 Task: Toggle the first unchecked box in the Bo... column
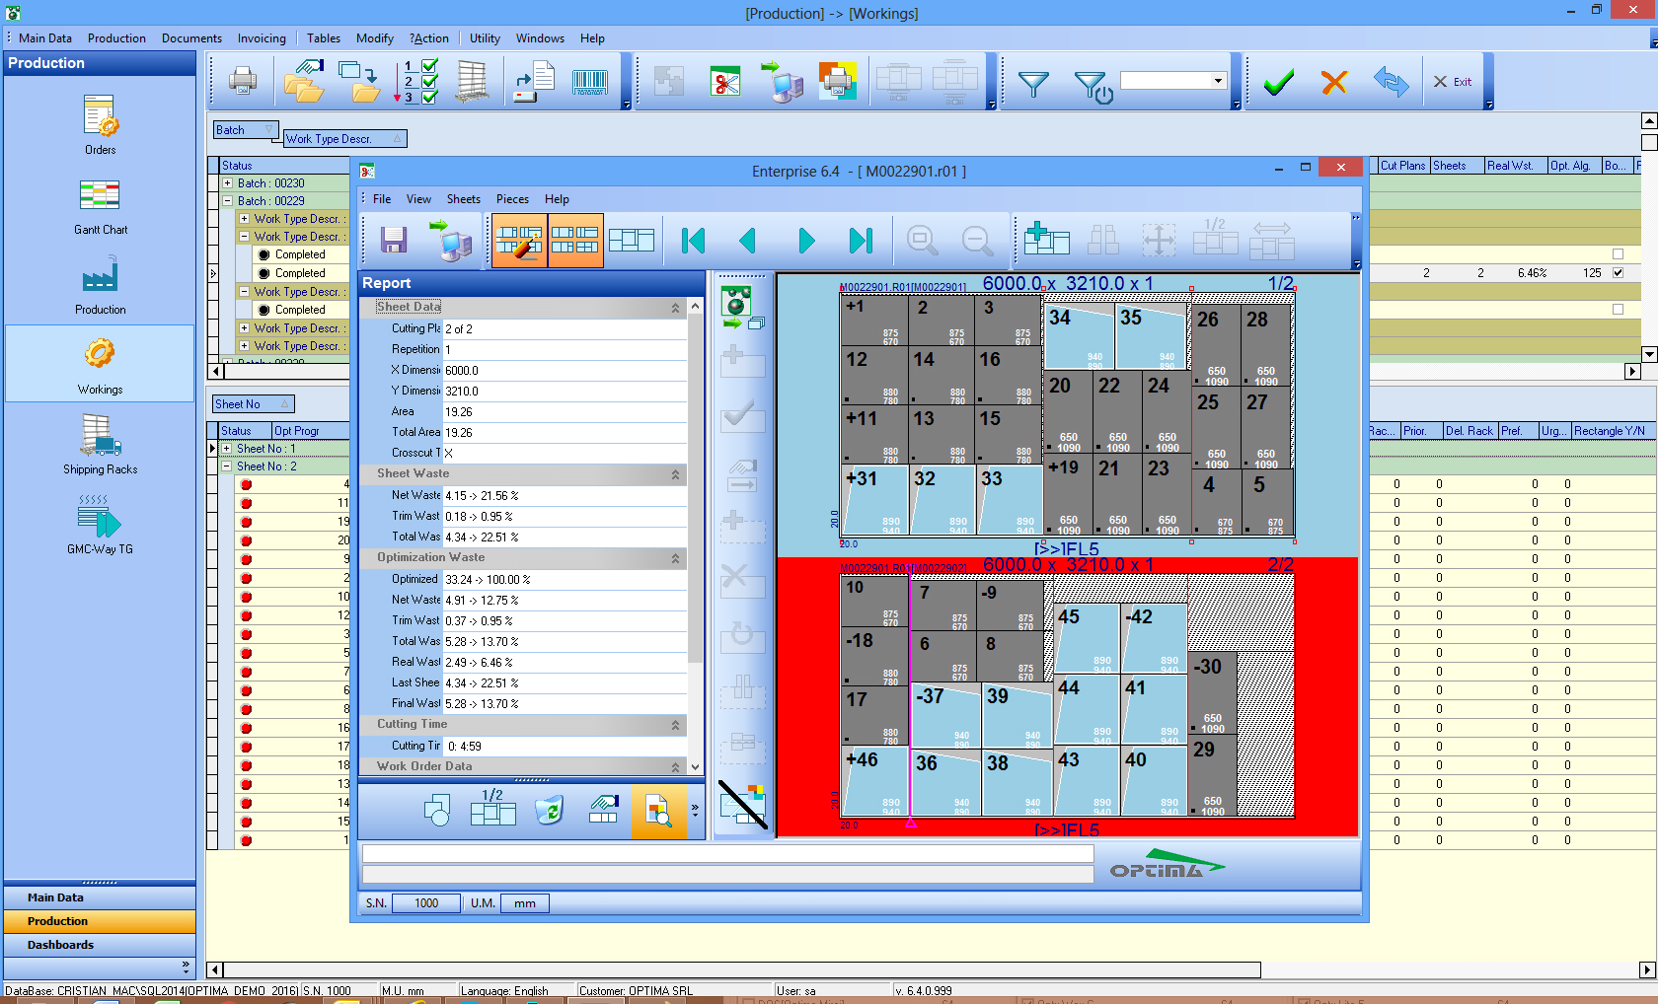tap(1618, 254)
